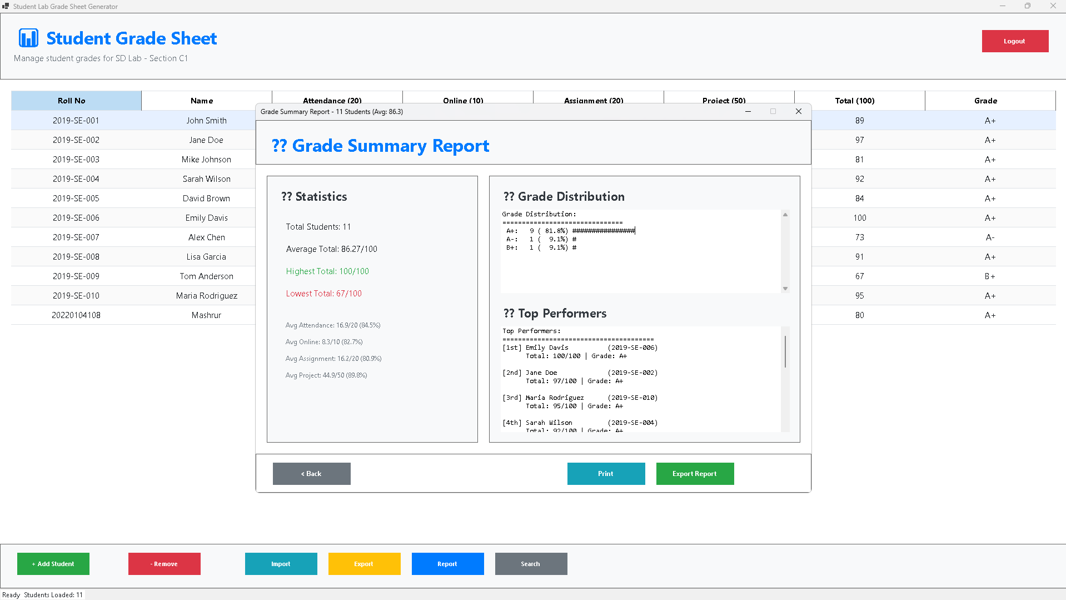Click Average Total: 86.27/100 statistic
The image size is (1066, 600).
click(x=331, y=249)
